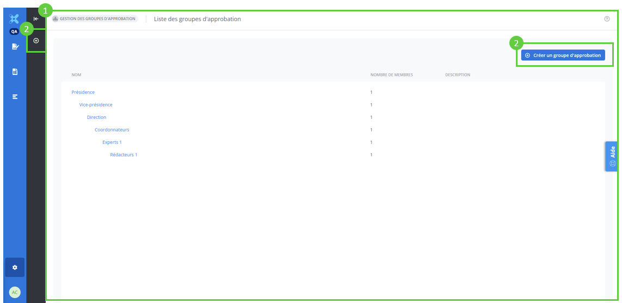Click the QA environment badge

pos(15,31)
